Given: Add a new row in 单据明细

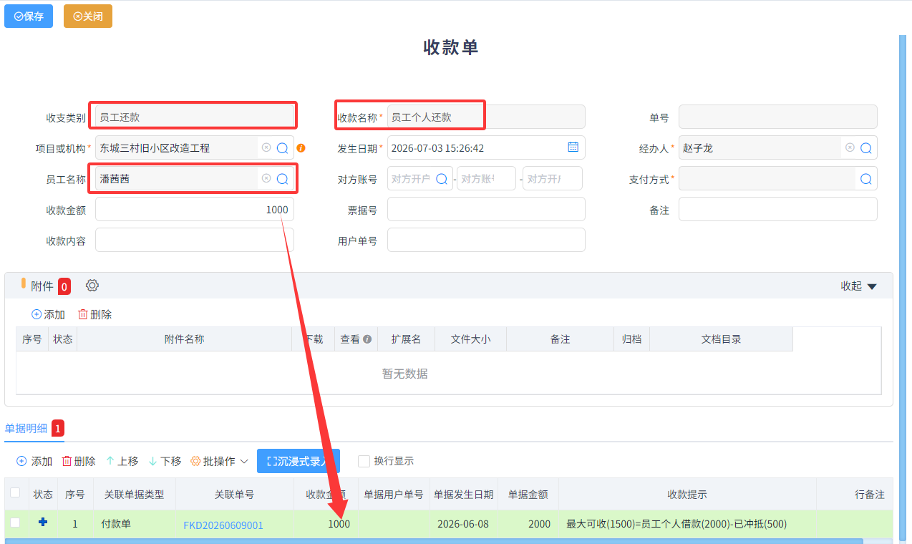Looking at the screenshot, I should click(34, 462).
